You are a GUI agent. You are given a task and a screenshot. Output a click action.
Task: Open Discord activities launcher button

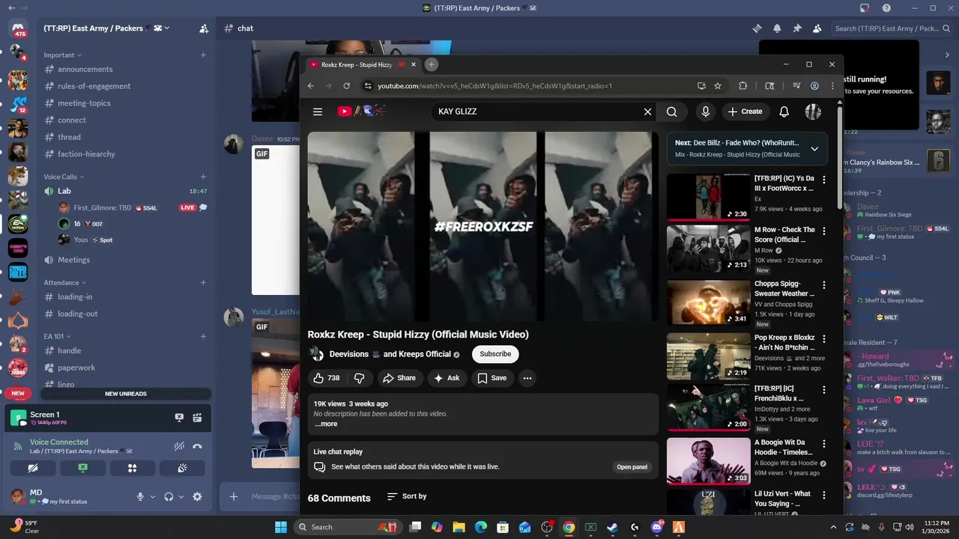click(x=133, y=468)
